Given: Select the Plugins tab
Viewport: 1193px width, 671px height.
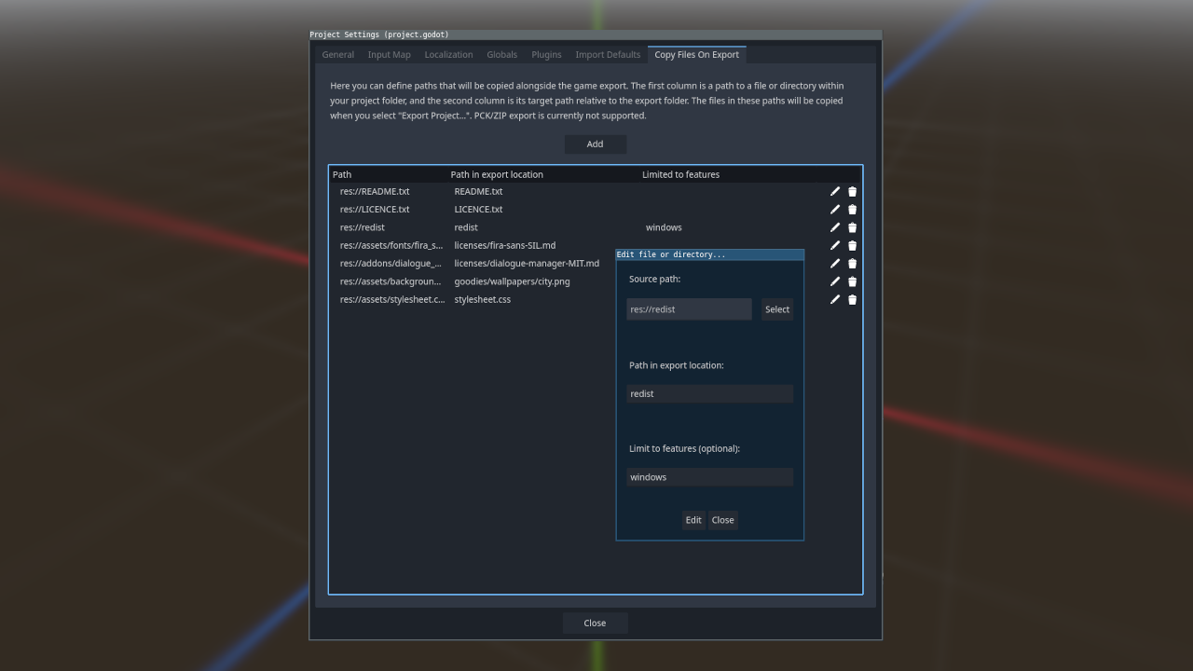Looking at the screenshot, I should [546, 55].
